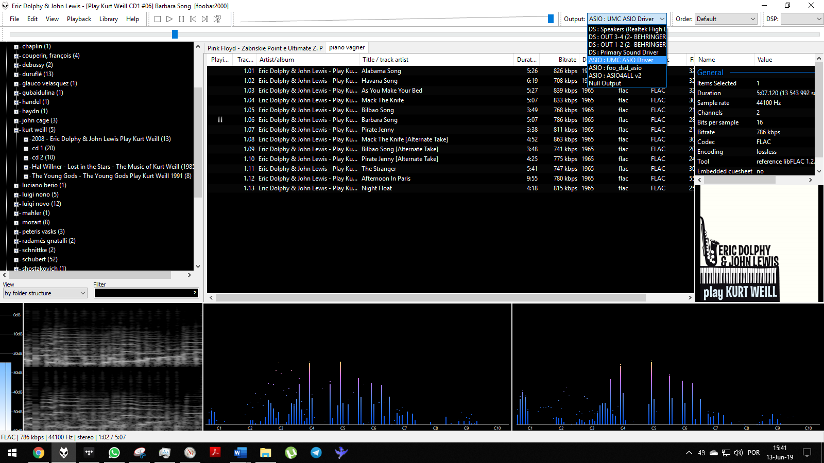
Task: Expand the 'cd 1 (20)' folder node
Action: [26, 149]
